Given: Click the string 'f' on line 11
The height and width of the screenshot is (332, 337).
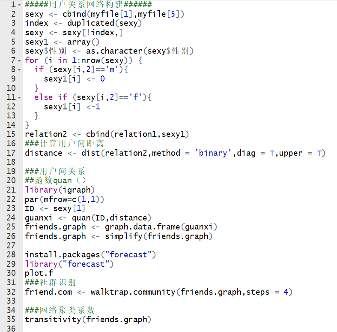Looking at the screenshot, I should tap(135, 97).
